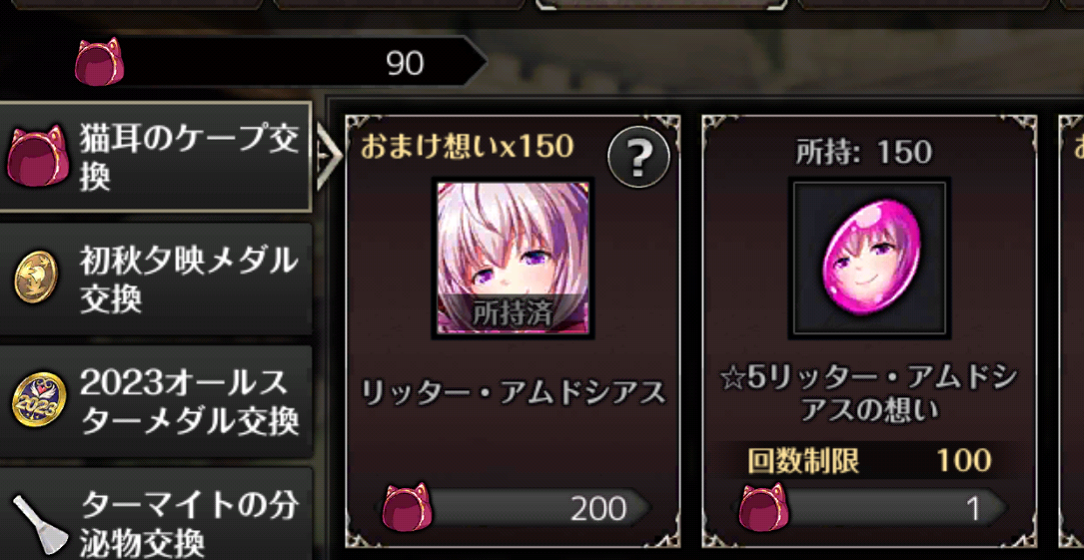Click the リッター・アムドシアス character portrait
Screen dimensions: 1084x560
click(513, 259)
